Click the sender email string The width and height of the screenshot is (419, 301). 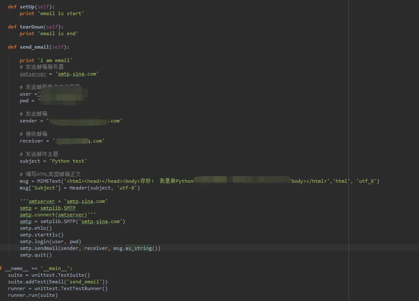pyautogui.click(x=84, y=120)
